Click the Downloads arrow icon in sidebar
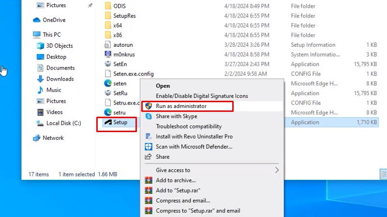This screenshot has height=217, width=387. pyautogui.click(x=41, y=79)
